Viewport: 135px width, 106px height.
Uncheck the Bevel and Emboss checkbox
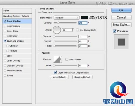tap(5, 41)
